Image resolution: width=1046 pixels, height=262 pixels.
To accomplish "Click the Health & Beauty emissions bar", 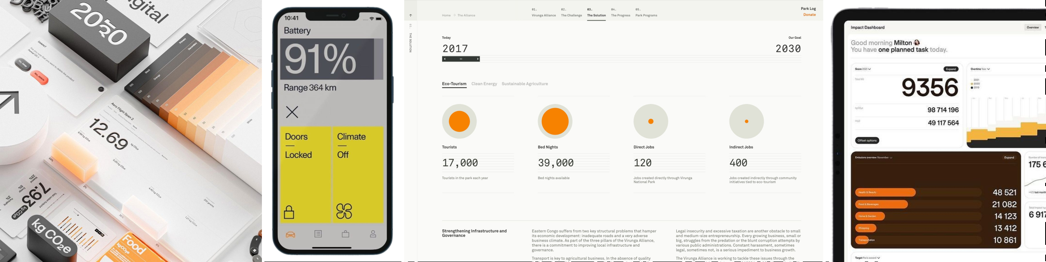I will [885, 192].
